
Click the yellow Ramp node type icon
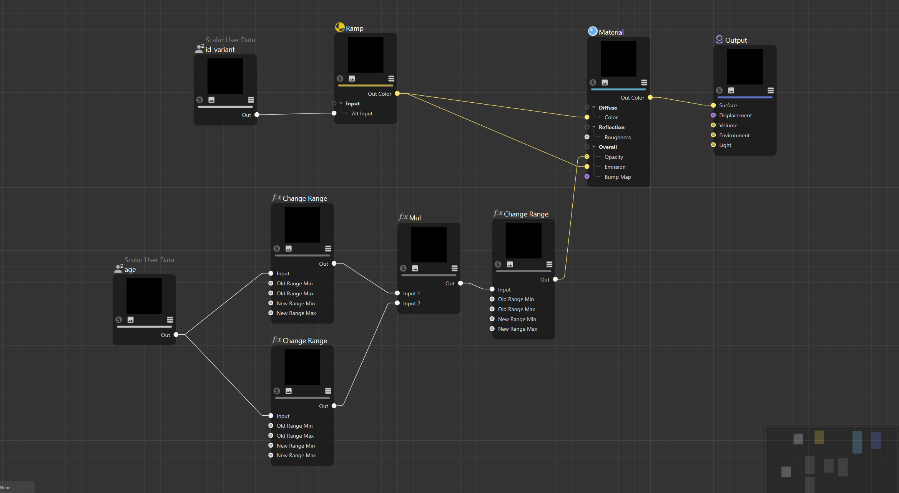(340, 27)
